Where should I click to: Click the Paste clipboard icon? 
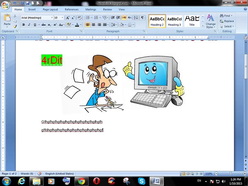click(x=7, y=18)
